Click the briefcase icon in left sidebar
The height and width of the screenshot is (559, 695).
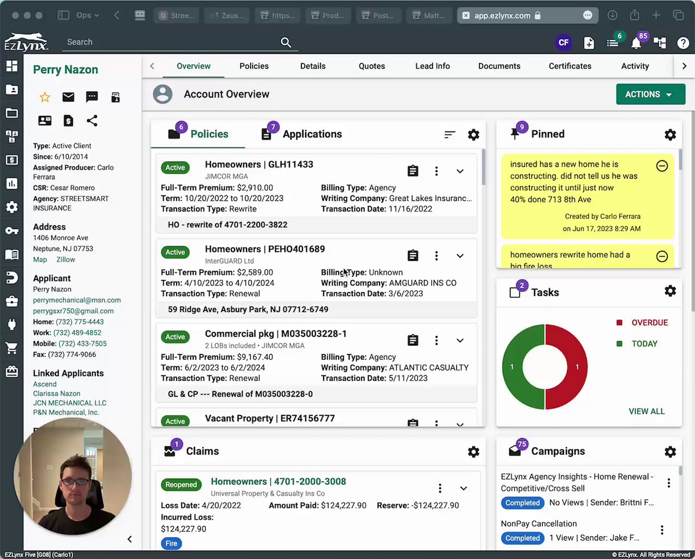[x=11, y=301]
